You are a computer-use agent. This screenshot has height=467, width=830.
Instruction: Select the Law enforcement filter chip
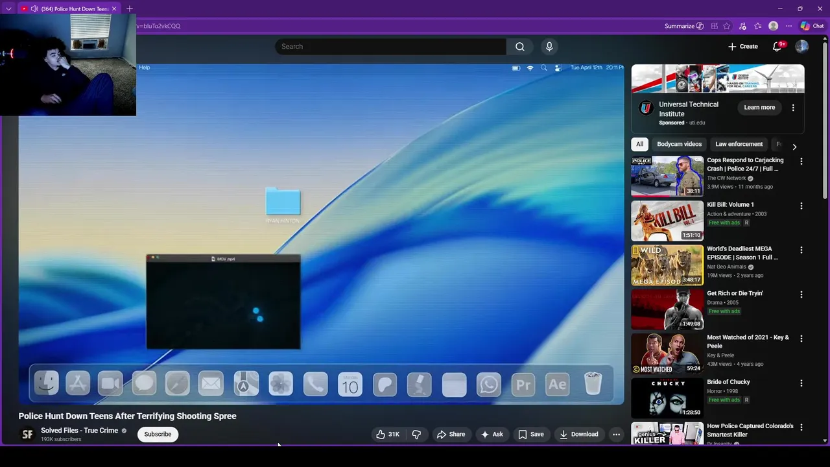739,144
